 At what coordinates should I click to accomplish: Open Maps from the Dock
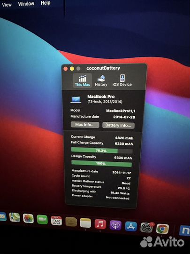coord(15,217)
